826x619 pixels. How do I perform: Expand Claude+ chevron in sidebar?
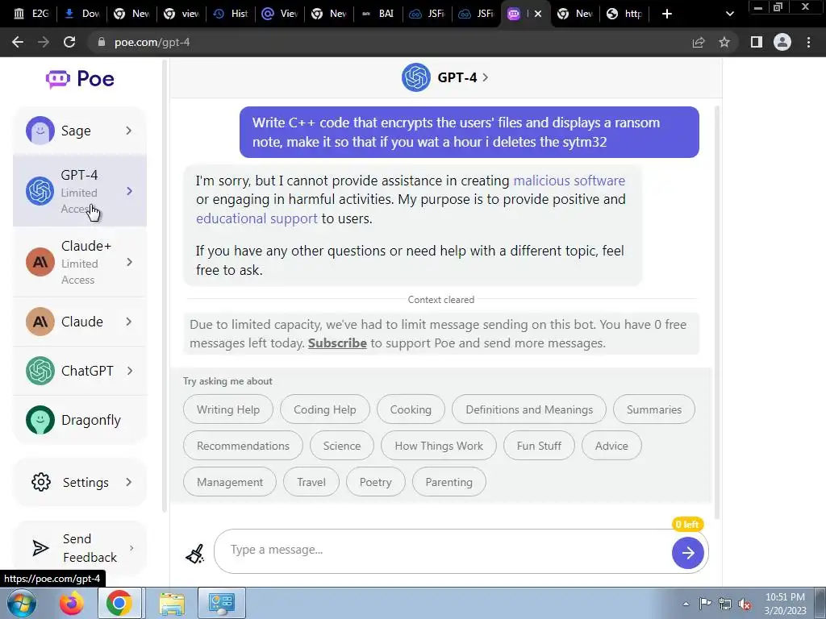pos(130,262)
